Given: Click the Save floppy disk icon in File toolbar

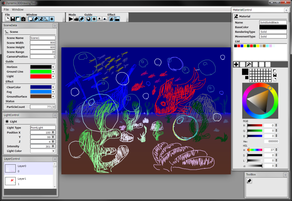Looking at the screenshot, I should pos(13,19).
